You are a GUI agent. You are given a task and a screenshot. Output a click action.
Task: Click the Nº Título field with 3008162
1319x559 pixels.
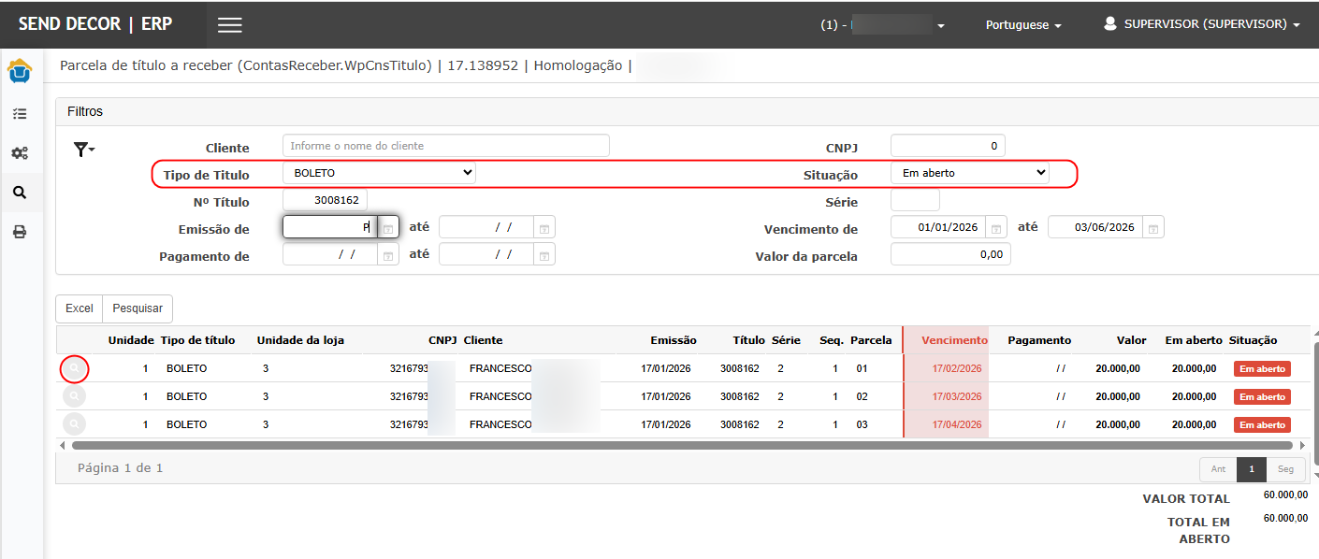tap(325, 200)
